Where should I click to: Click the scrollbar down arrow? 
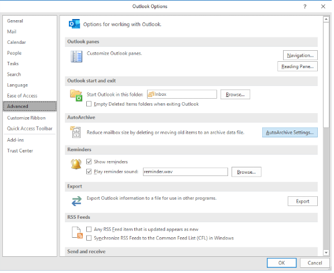pos(326,252)
